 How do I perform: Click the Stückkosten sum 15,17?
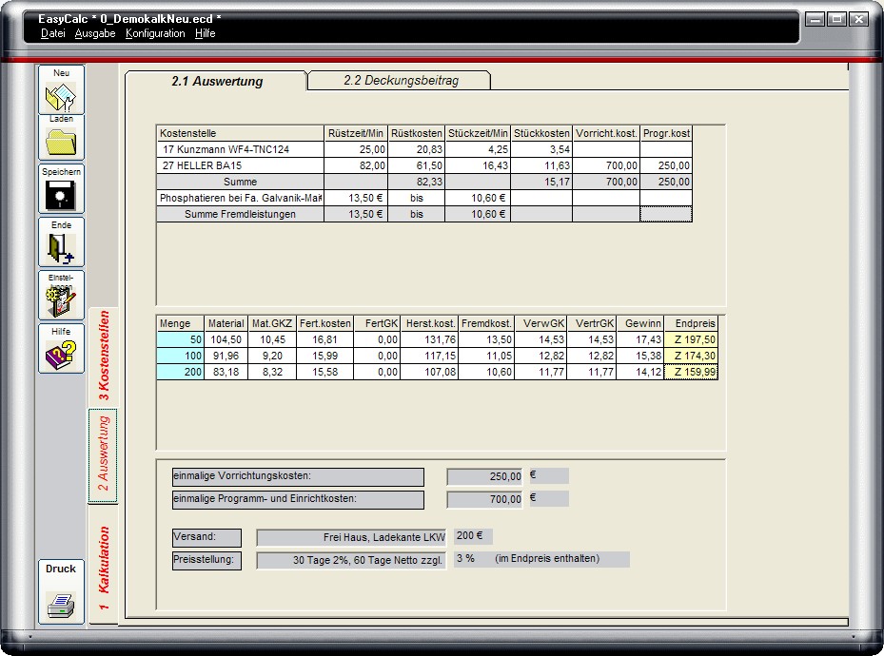click(541, 182)
